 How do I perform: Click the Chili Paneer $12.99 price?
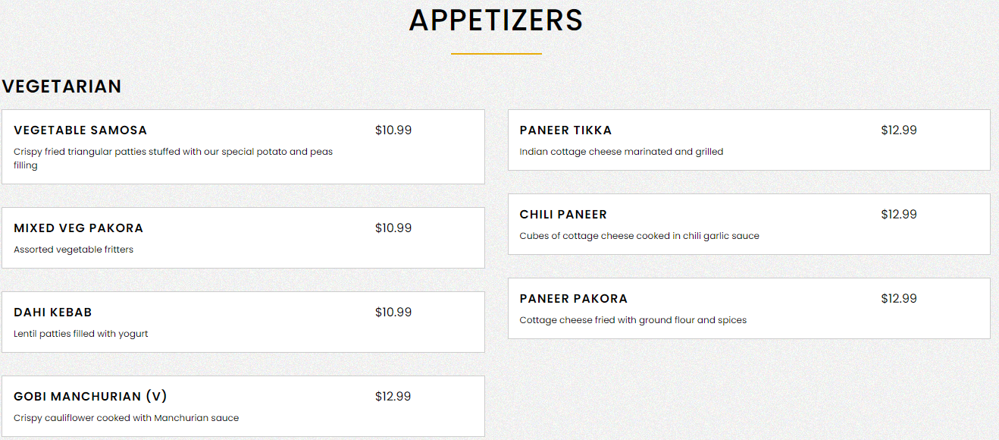(x=899, y=215)
